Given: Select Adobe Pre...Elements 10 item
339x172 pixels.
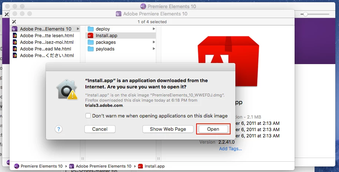Looking at the screenshot, I should [x=45, y=29].
